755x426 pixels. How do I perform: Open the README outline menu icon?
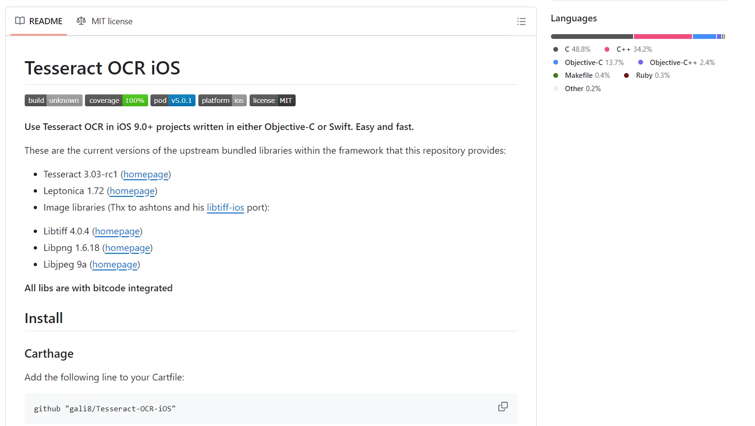[x=521, y=21]
